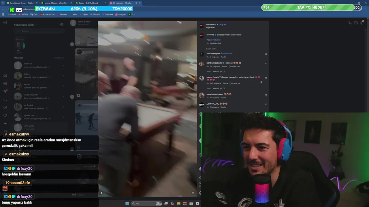The height and width of the screenshot is (207, 369).
Task: Open the YouTube bookmark
Action: [x=23, y=14]
